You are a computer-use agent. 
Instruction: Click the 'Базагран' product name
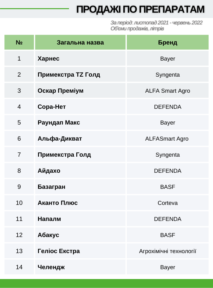[51, 187]
